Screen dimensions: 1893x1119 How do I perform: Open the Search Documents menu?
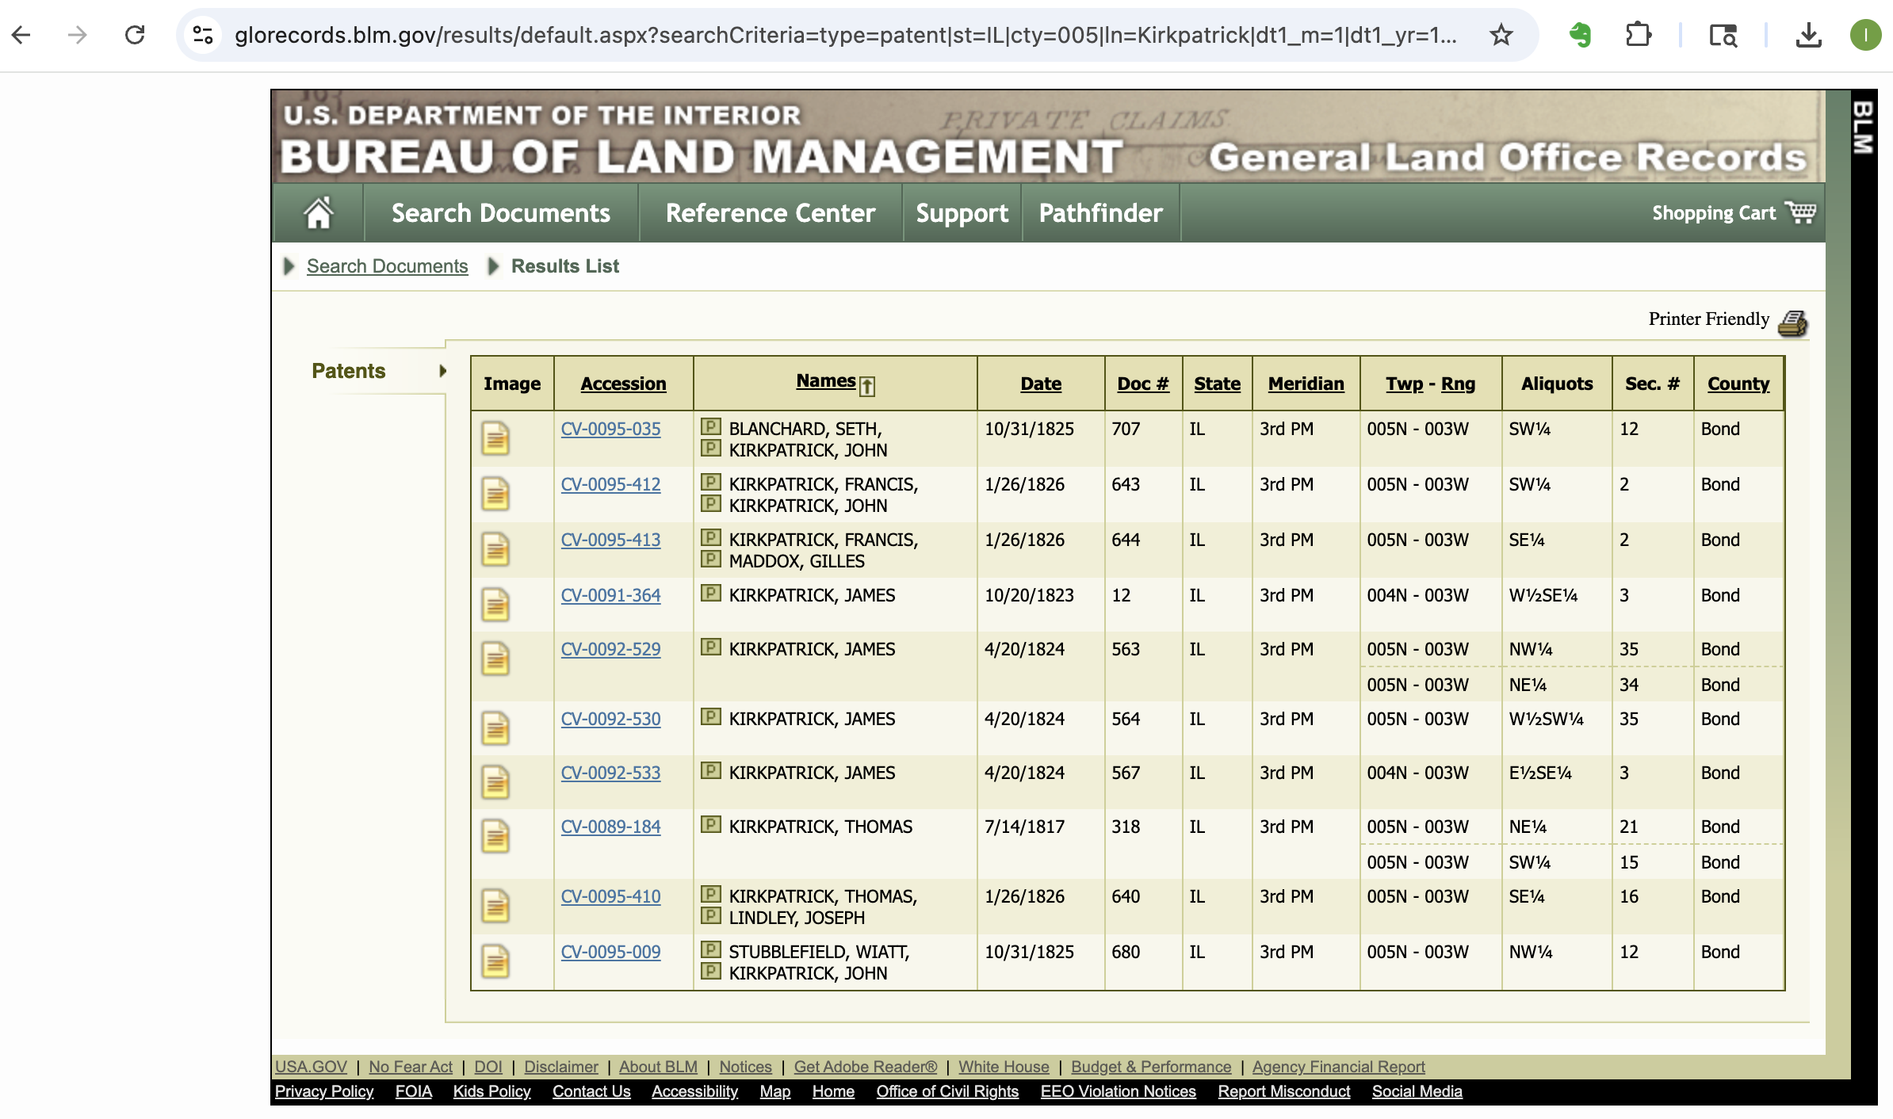click(500, 212)
